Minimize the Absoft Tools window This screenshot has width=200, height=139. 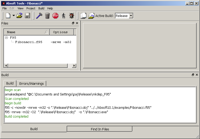(x=187, y=3)
